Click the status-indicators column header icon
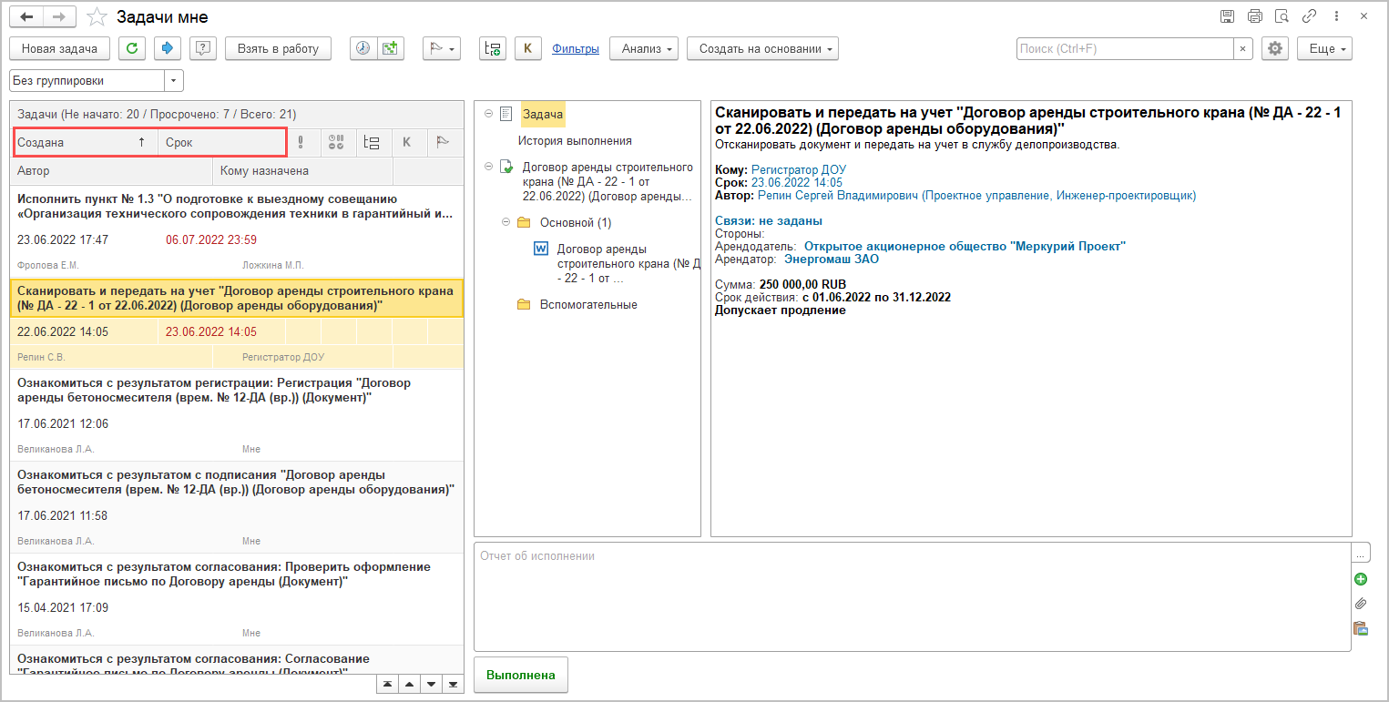1389x702 pixels. coord(336,142)
